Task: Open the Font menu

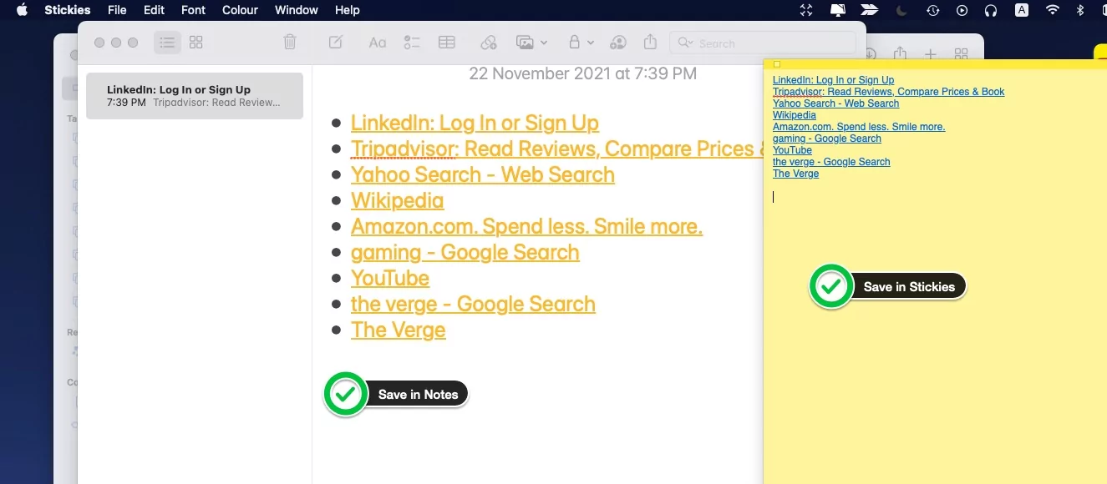Action: [x=193, y=10]
